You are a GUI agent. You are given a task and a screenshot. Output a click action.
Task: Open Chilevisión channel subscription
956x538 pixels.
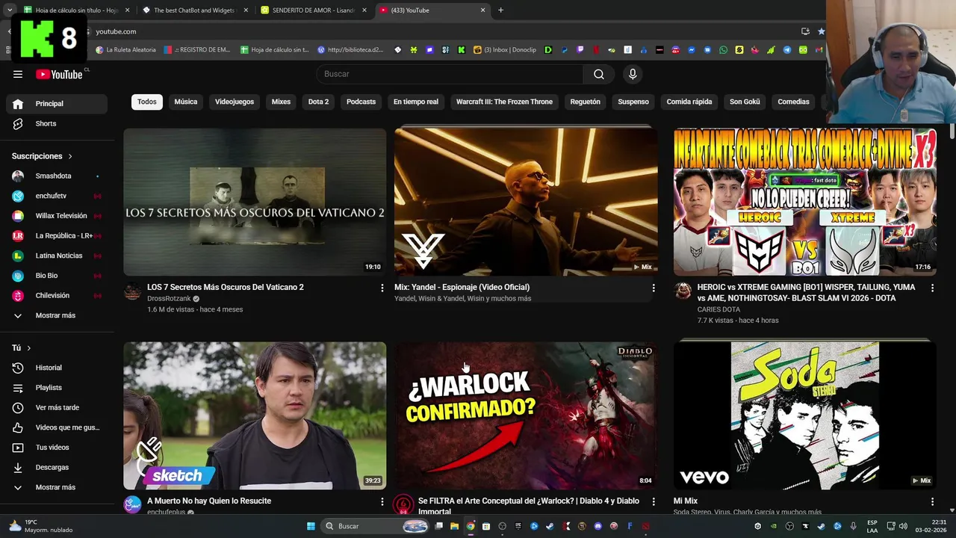[x=57, y=295]
